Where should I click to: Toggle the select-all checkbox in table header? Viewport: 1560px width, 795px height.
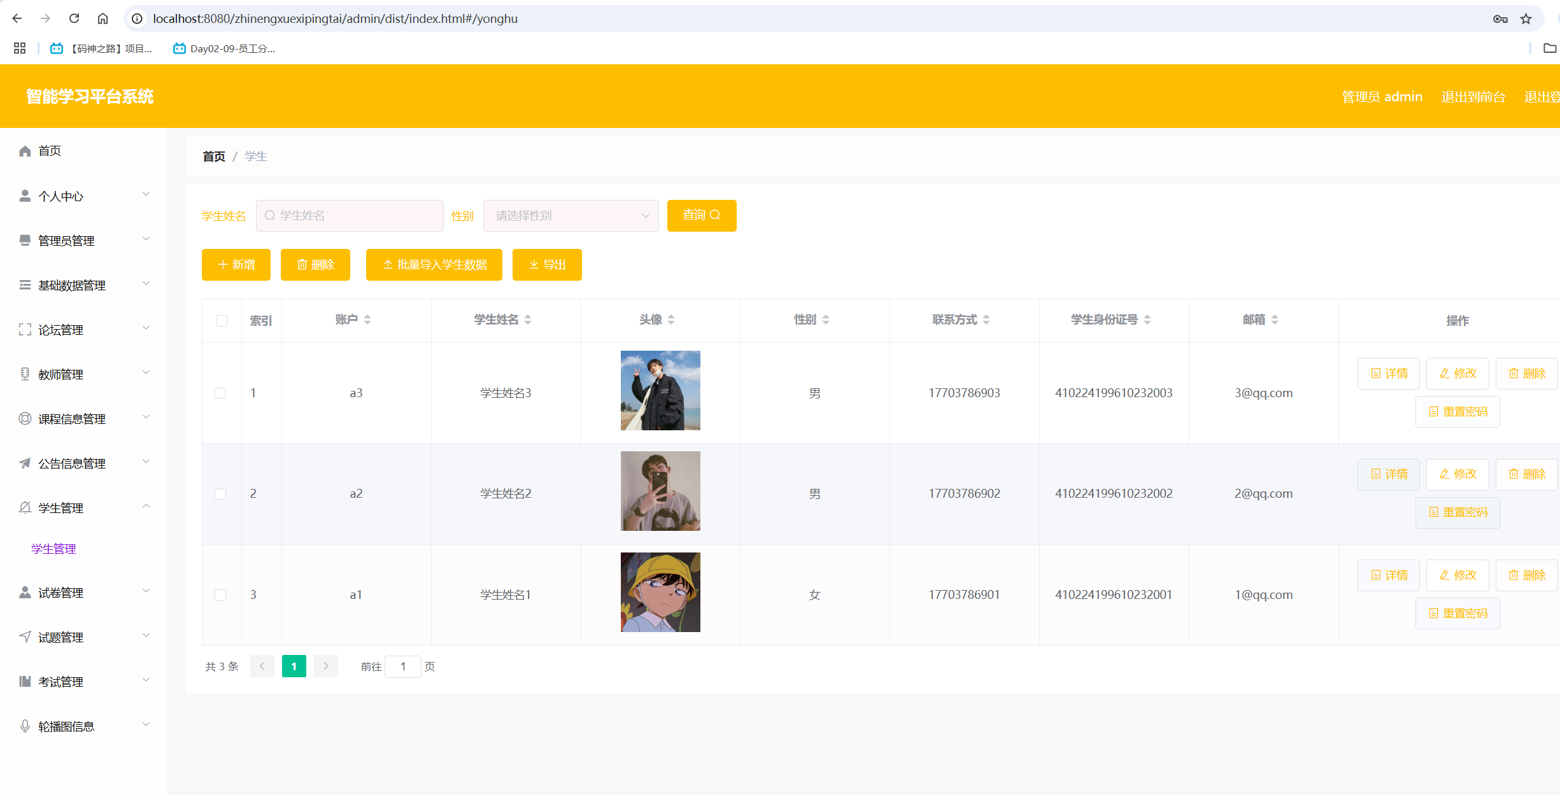click(x=222, y=321)
